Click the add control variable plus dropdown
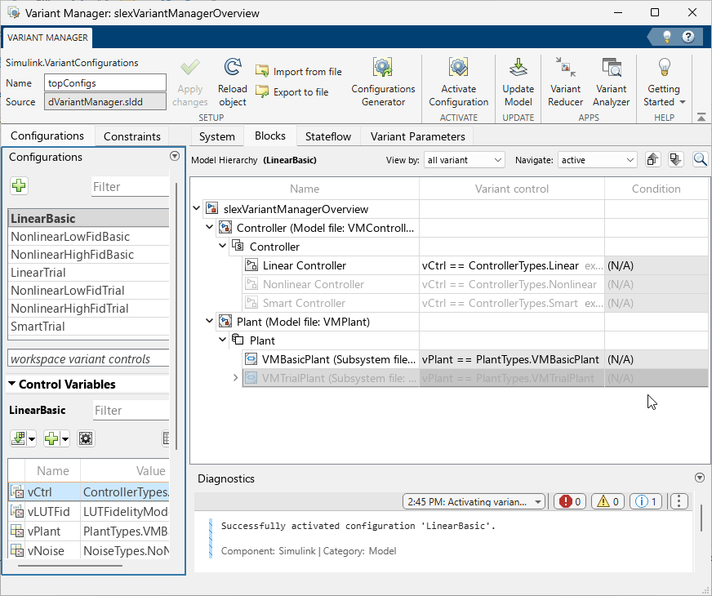This screenshot has width=712, height=596. pos(56,438)
